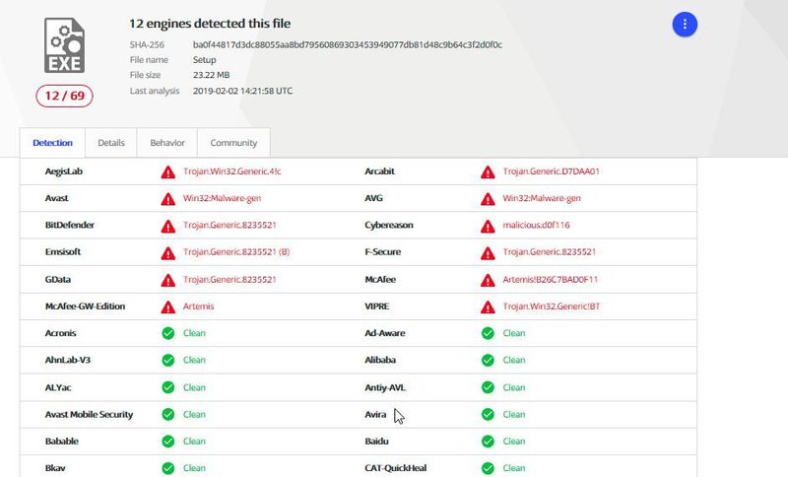Click VIPRE result 'Trojan.Win32.Generic!BT'
The image size is (788, 477).
coord(552,307)
